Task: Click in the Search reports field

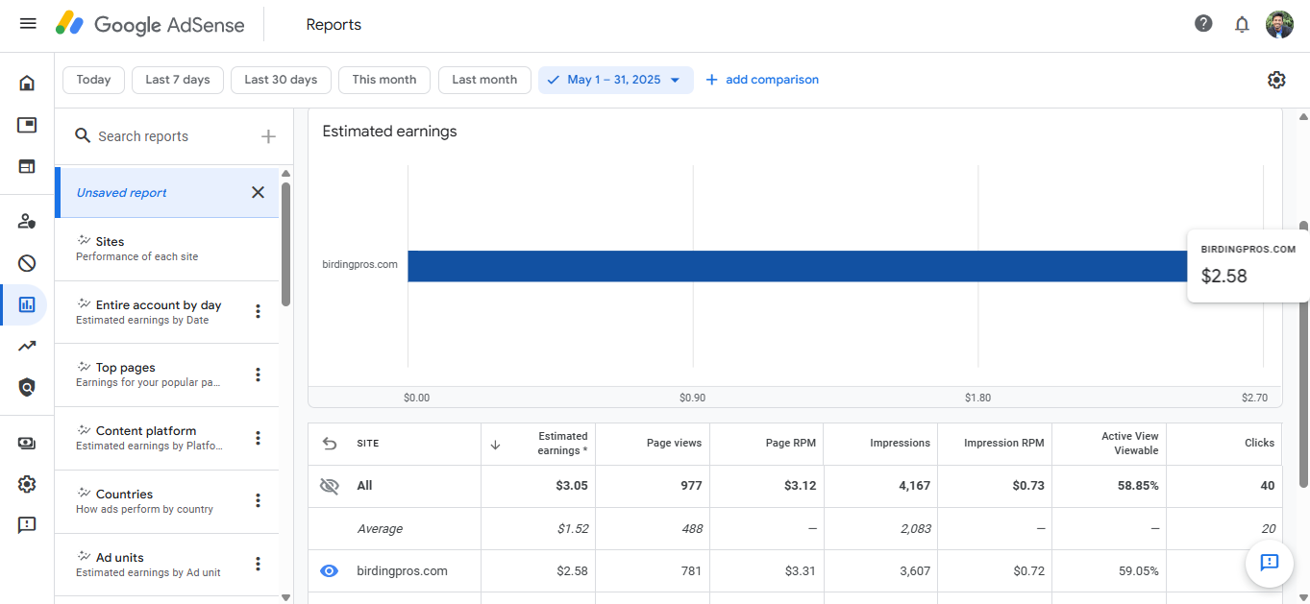Action: click(173, 136)
